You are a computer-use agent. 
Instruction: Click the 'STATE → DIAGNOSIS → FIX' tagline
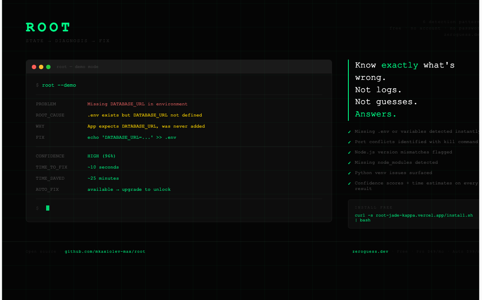(68, 41)
